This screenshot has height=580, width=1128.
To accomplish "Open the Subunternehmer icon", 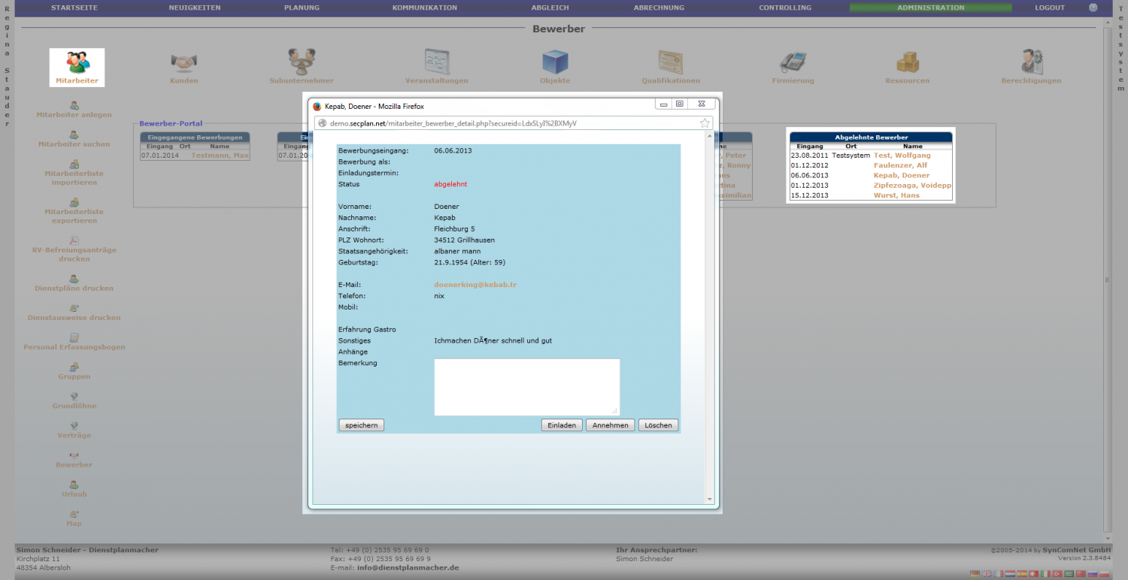I will [x=301, y=62].
